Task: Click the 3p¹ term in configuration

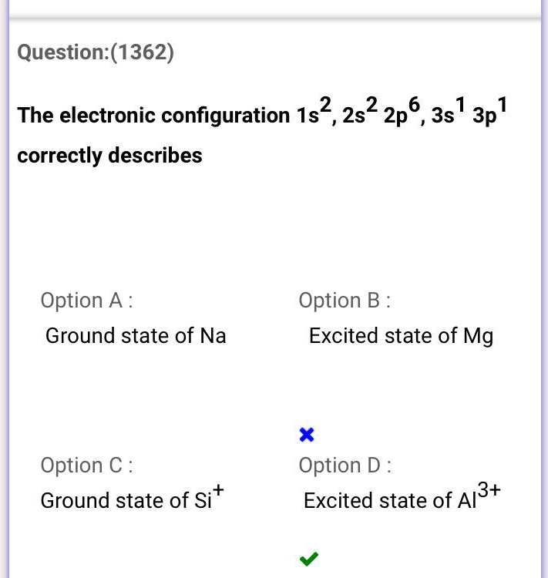Action: point(489,113)
